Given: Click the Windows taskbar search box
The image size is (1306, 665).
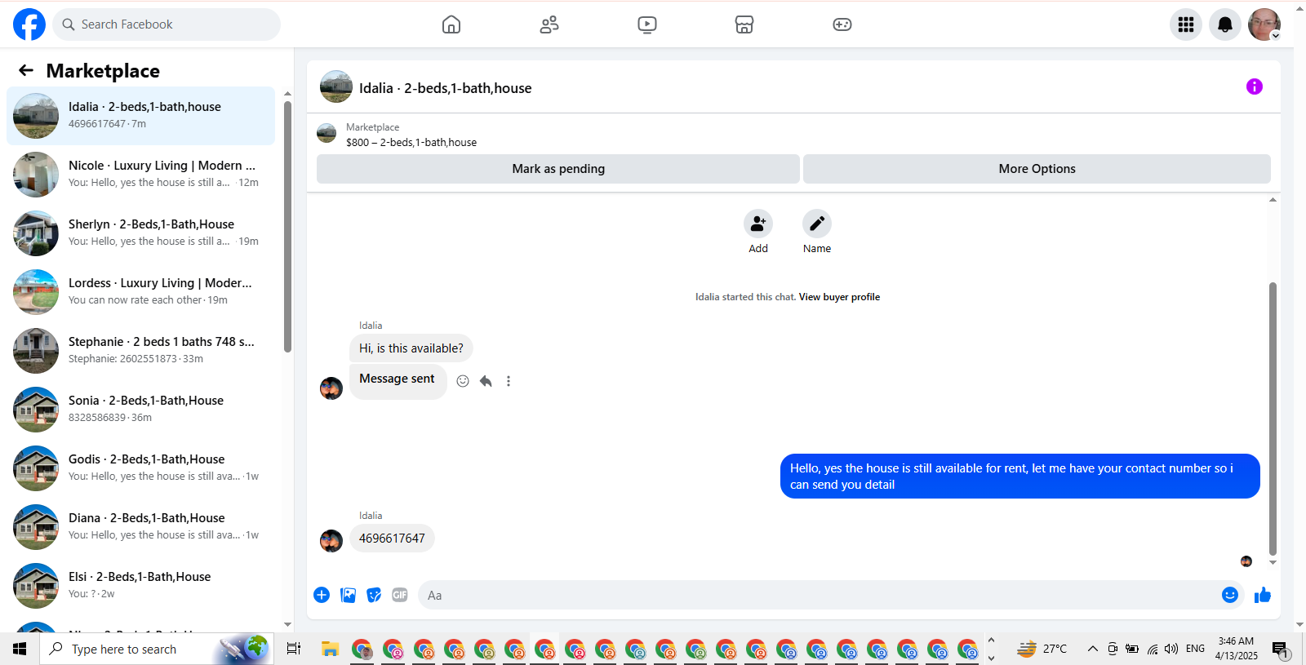Looking at the screenshot, I should click(157, 649).
